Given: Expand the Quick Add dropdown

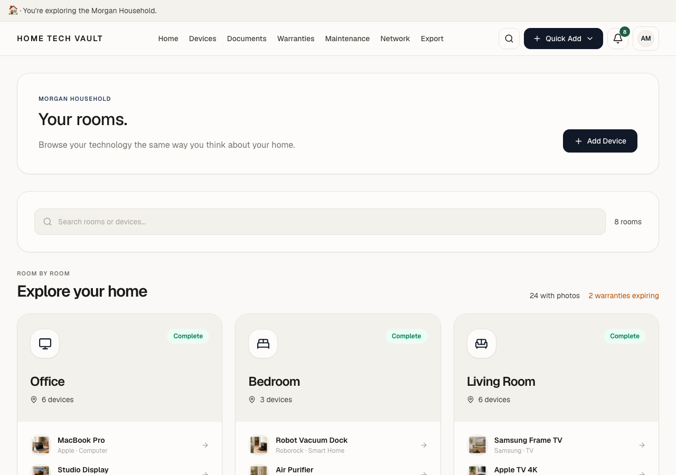Looking at the screenshot, I should coord(564,39).
